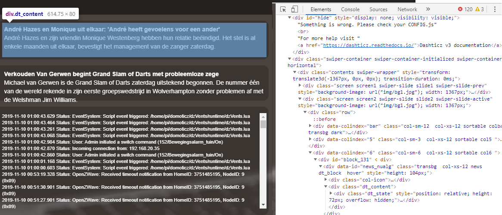Click OpenZWave log entry at 00:51:30.901

point(123,190)
